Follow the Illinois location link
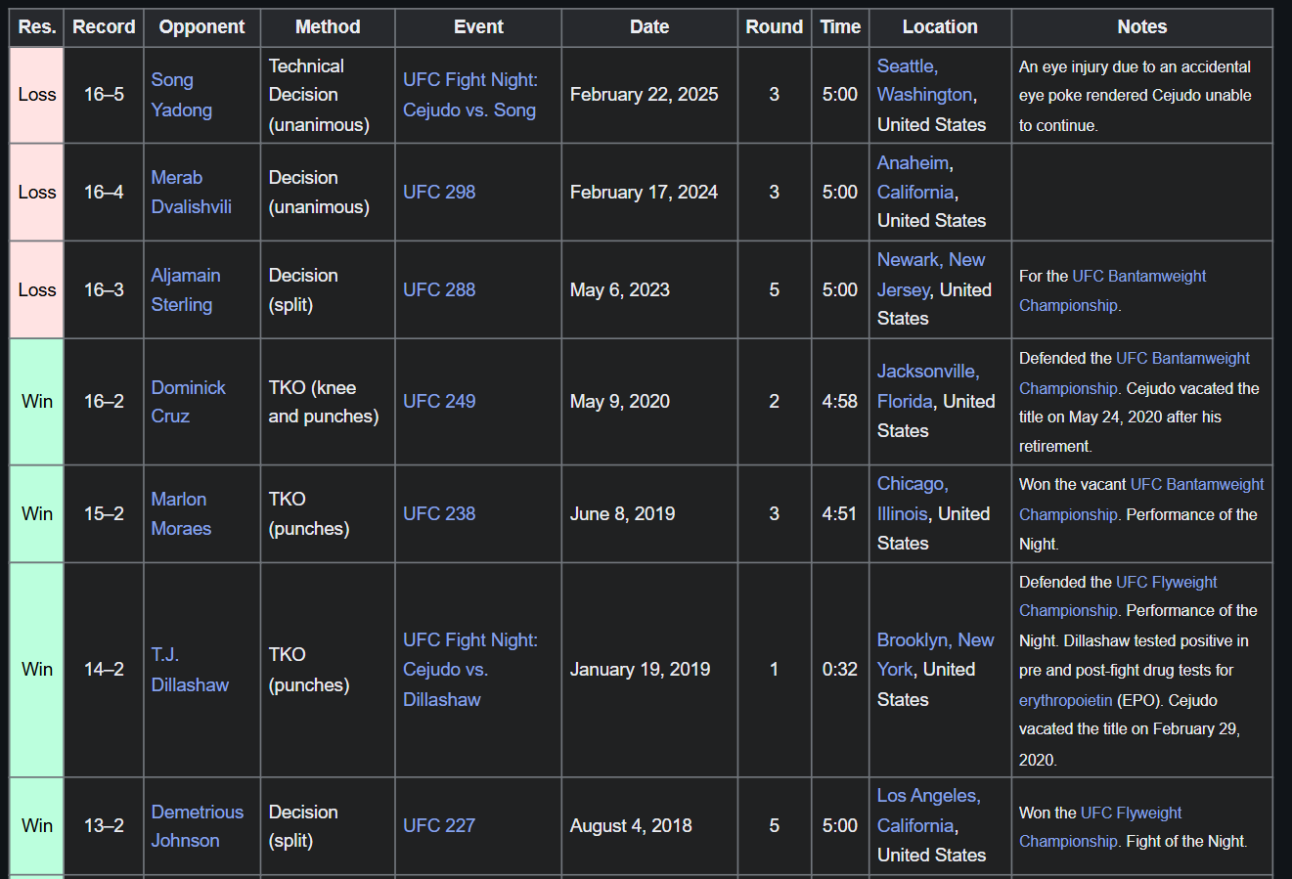This screenshot has width=1292, height=879. tap(902, 513)
